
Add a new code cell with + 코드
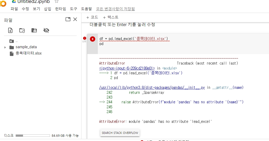[92, 17]
